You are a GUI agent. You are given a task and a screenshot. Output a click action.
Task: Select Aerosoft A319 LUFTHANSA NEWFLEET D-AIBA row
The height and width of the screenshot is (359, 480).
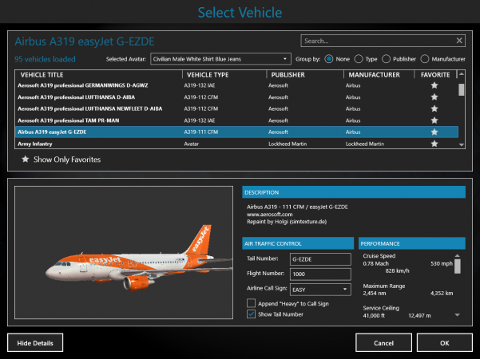(x=236, y=108)
